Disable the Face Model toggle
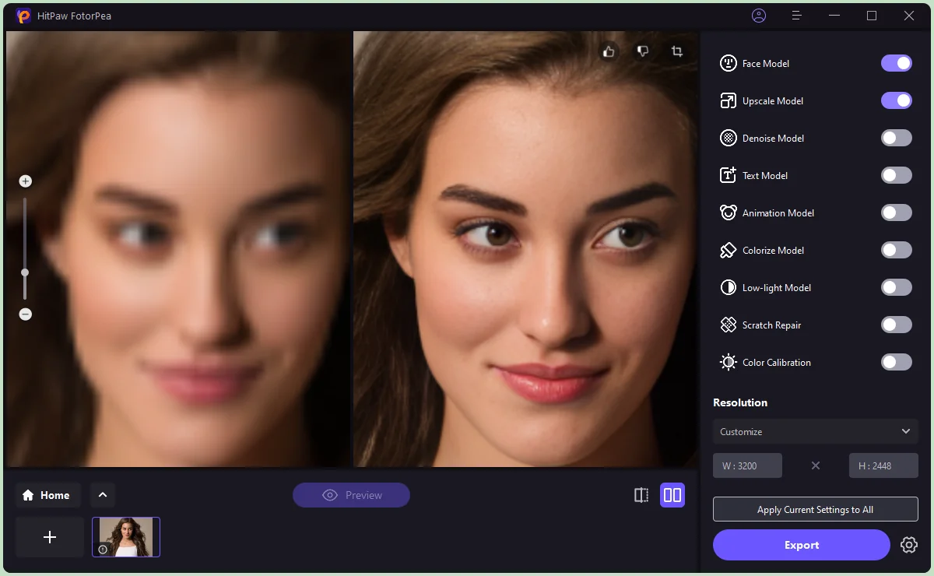 coord(896,64)
